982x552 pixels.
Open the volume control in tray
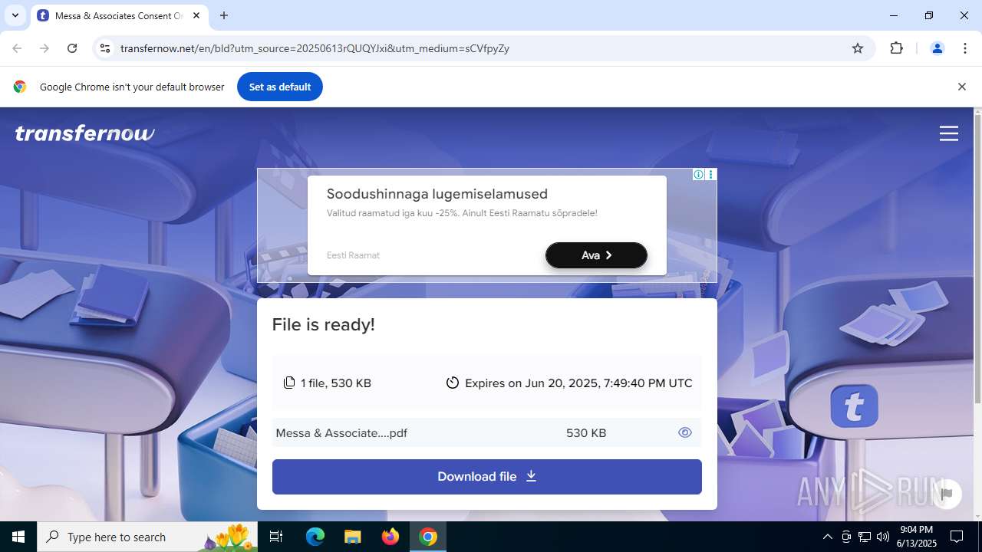[x=883, y=537]
